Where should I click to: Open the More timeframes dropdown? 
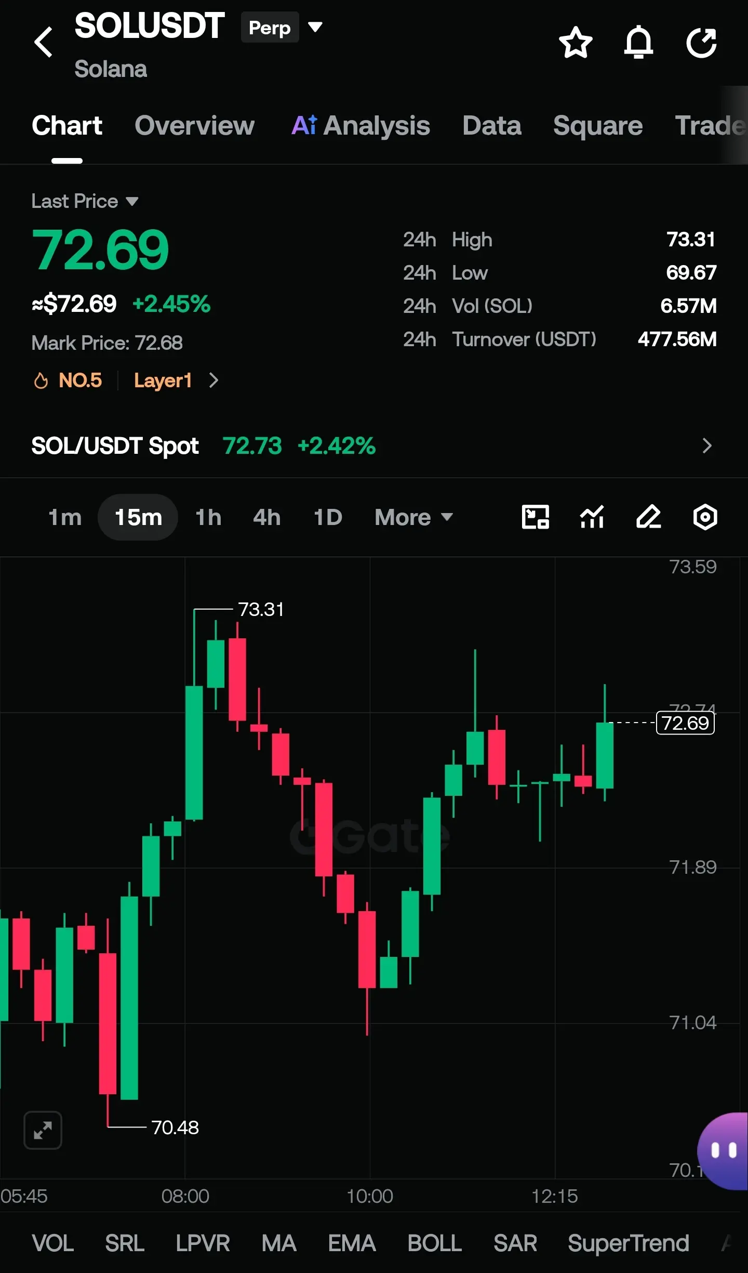[414, 517]
